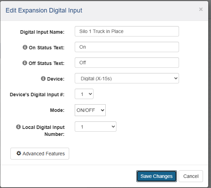Click the Device's Digital Input # label
211x188 pixels.
click(37, 95)
